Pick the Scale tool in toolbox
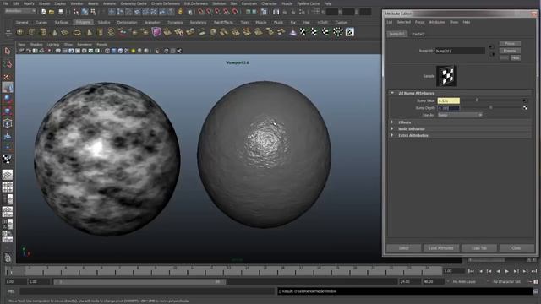This screenshot has height=304, width=541. point(8,111)
